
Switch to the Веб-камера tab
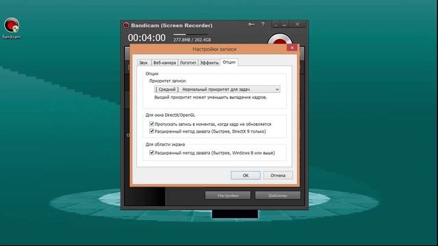coord(164,63)
